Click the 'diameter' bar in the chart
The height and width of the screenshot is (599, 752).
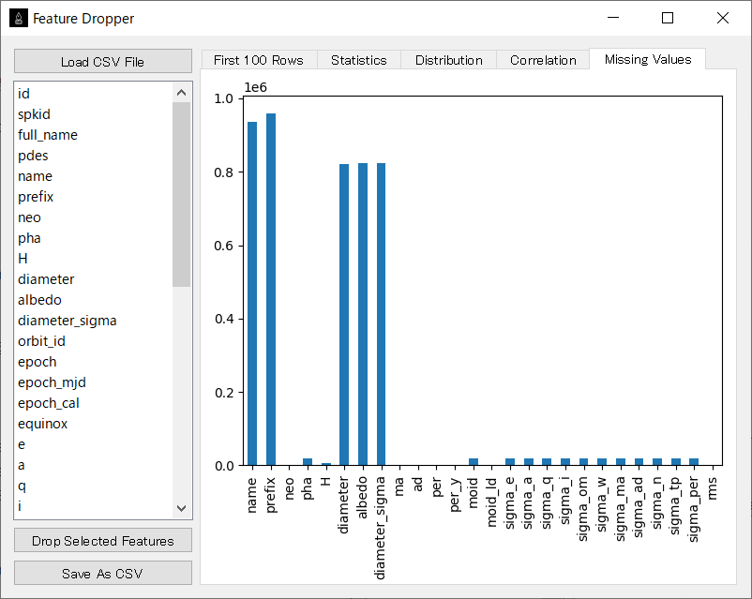tap(344, 315)
